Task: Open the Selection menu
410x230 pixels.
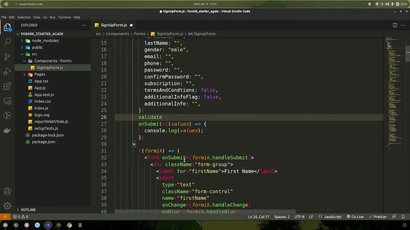Action: pos(24,17)
